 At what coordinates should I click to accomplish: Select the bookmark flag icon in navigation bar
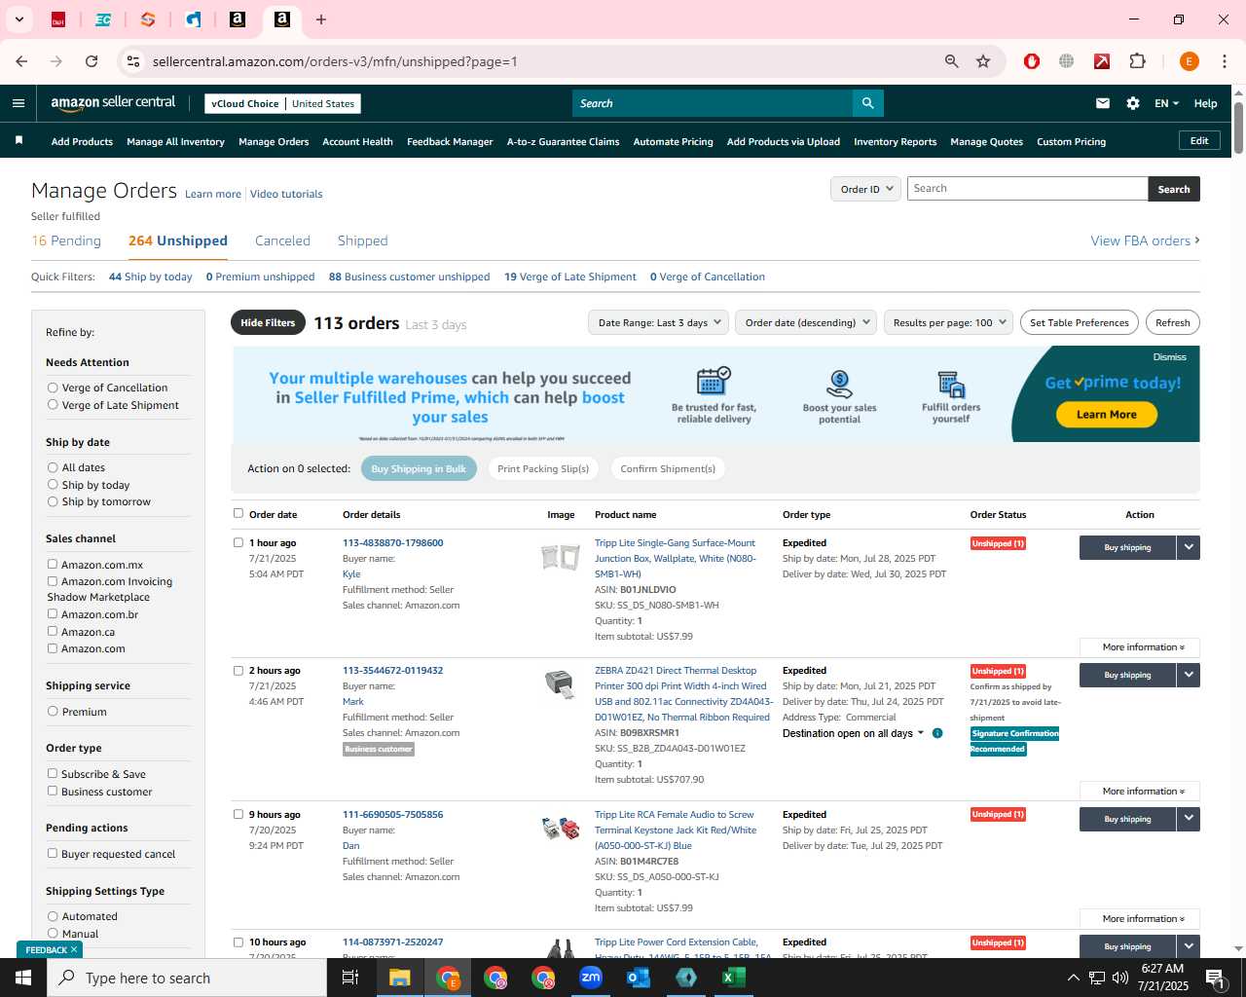click(x=18, y=141)
